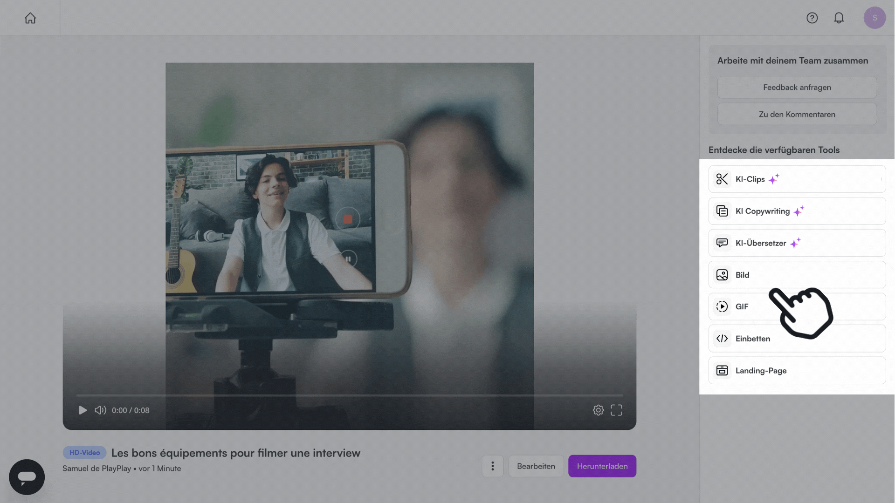
Task: Mute the video volume speaker
Action: [x=100, y=410]
